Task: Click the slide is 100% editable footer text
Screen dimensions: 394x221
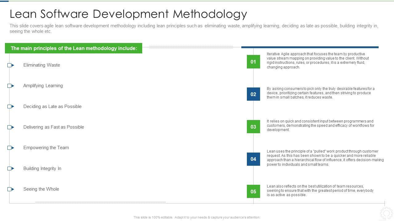Action: [x=197, y=217]
